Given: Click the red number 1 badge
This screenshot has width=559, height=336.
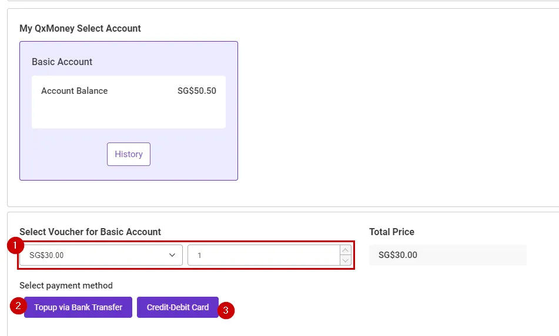Looking at the screenshot, I should click(x=15, y=245).
